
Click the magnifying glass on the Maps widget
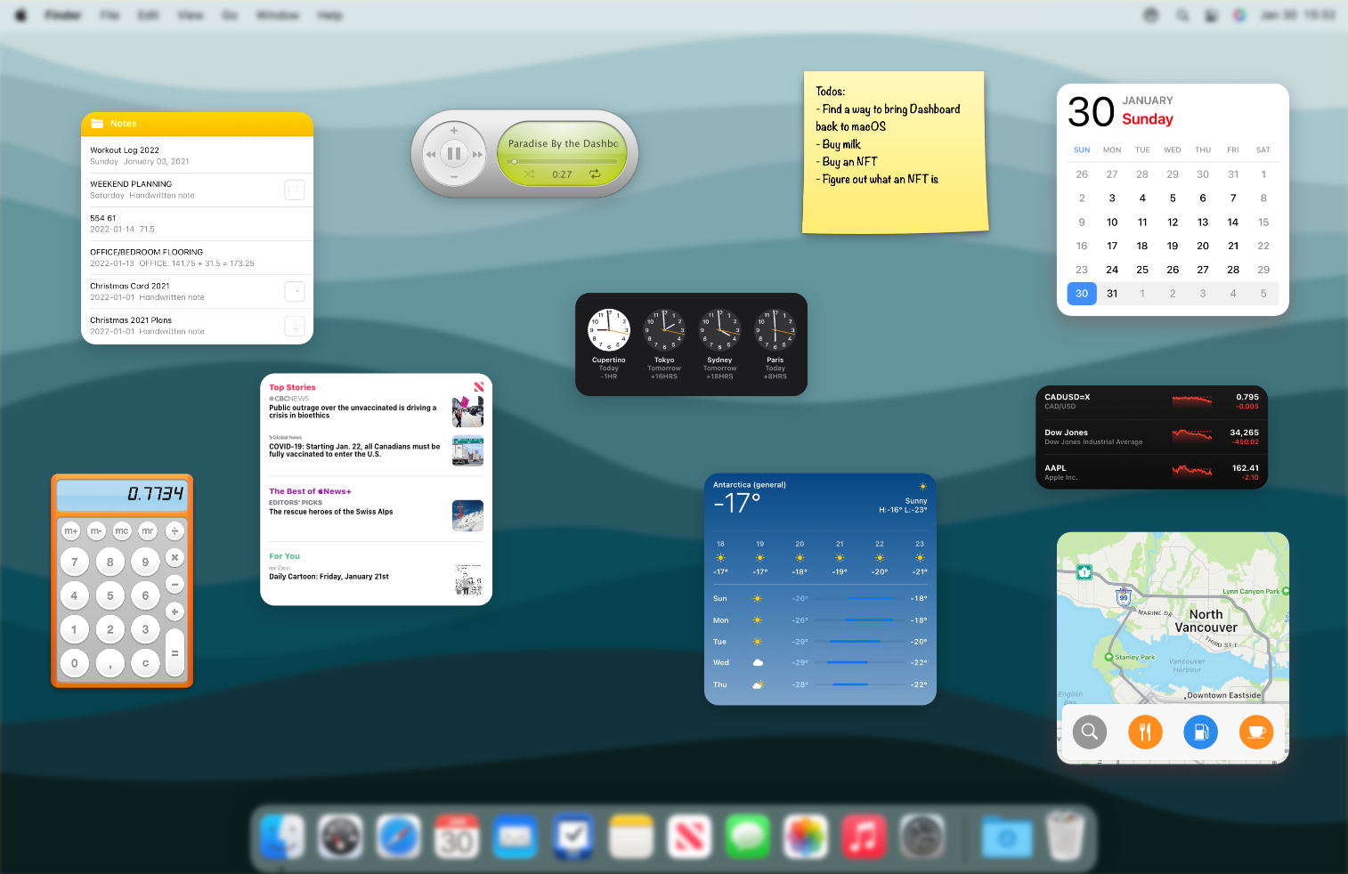1089,732
